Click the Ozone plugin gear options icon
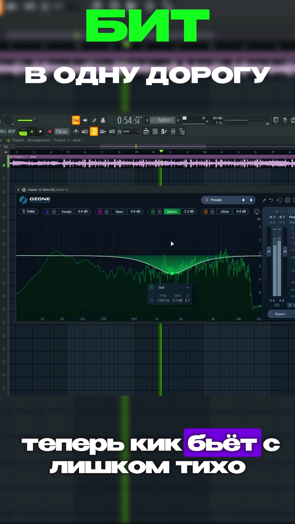295x524 pixels. (x=24, y=190)
